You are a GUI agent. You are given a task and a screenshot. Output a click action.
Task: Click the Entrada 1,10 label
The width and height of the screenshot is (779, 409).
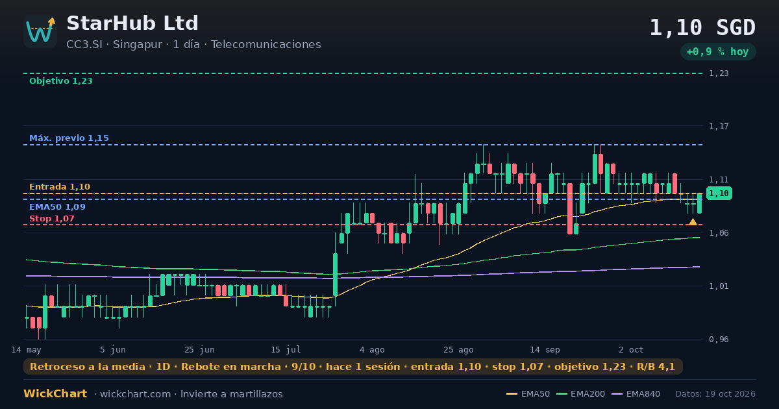60,187
